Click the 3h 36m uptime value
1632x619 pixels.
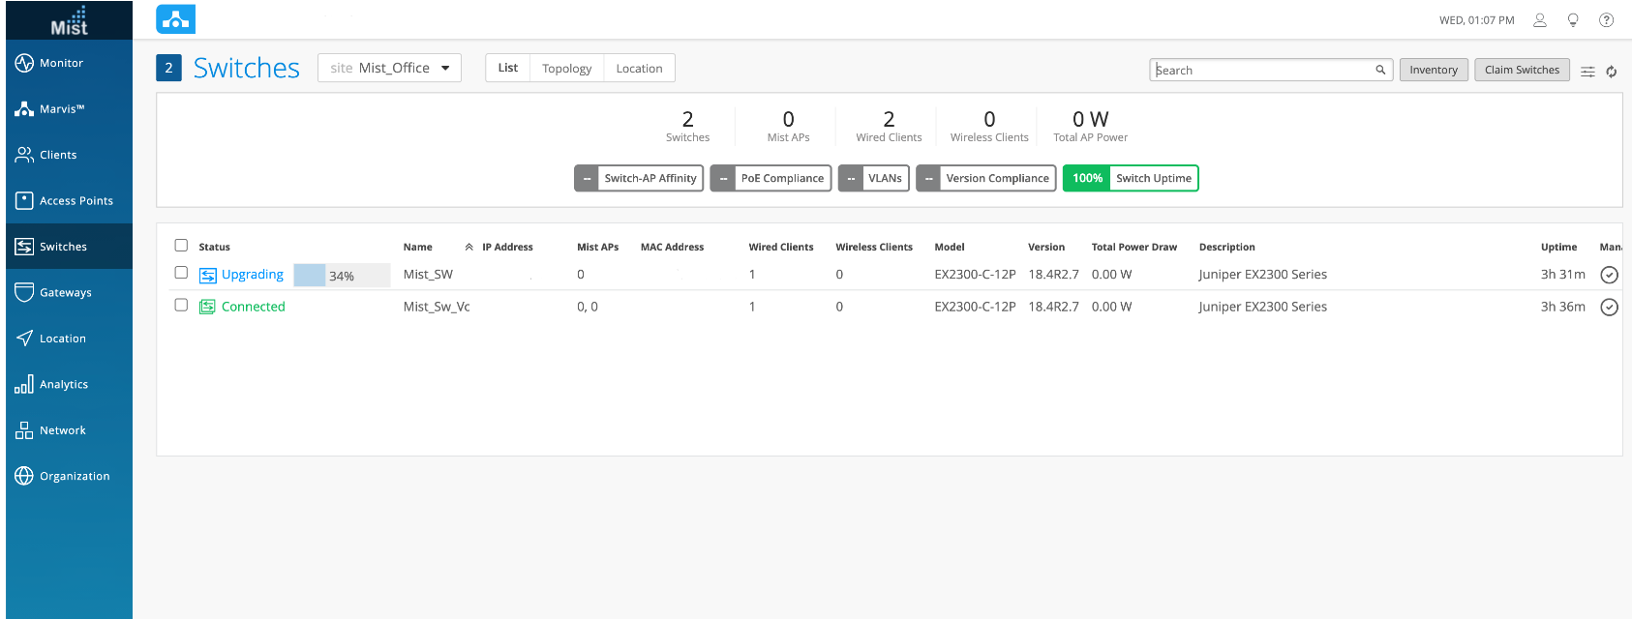(1563, 307)
